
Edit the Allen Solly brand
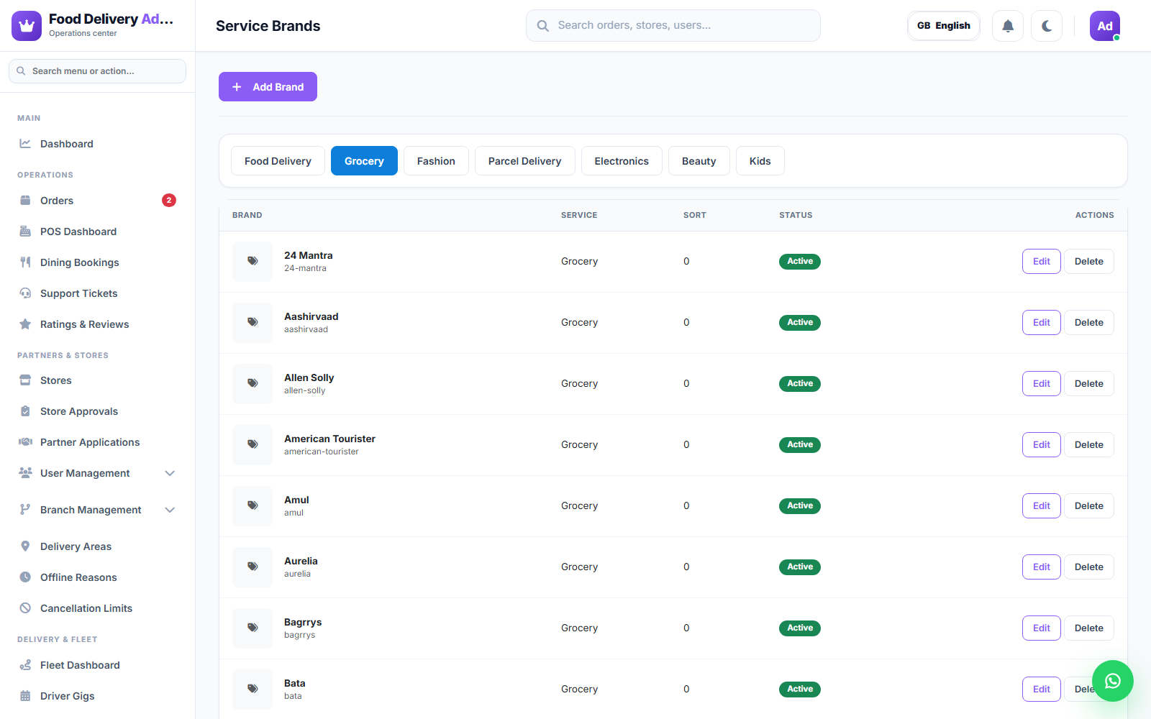[x=1041, y=384]
